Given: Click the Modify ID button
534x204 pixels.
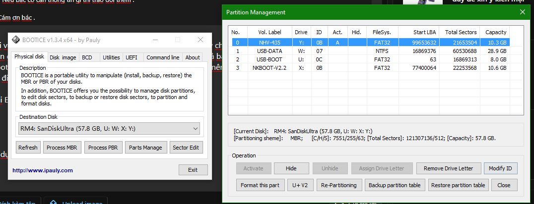Looking at the screenshot, I should pos(500,168).
